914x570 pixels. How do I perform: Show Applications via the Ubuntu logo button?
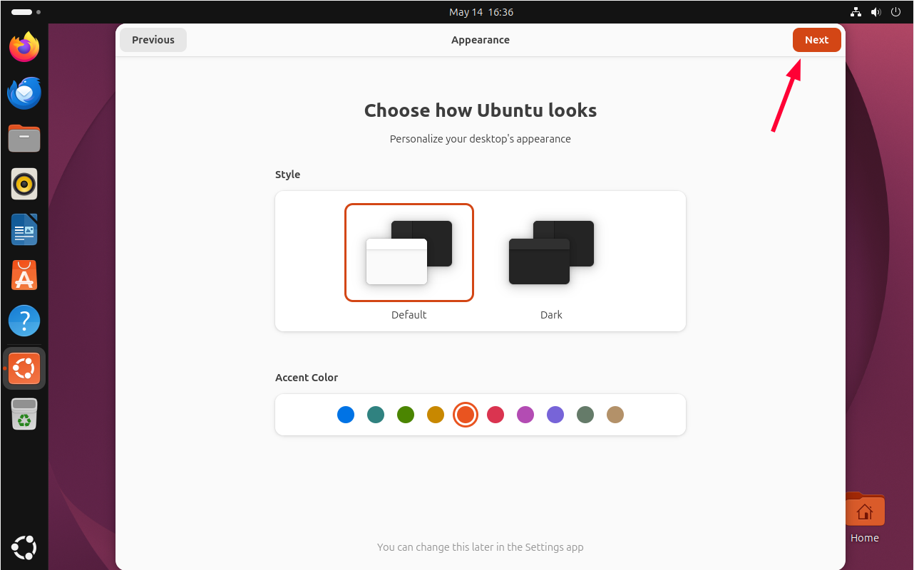(x=24, y=547)
